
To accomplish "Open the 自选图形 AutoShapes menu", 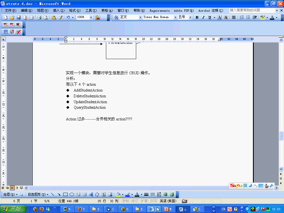I will point(38,194).
